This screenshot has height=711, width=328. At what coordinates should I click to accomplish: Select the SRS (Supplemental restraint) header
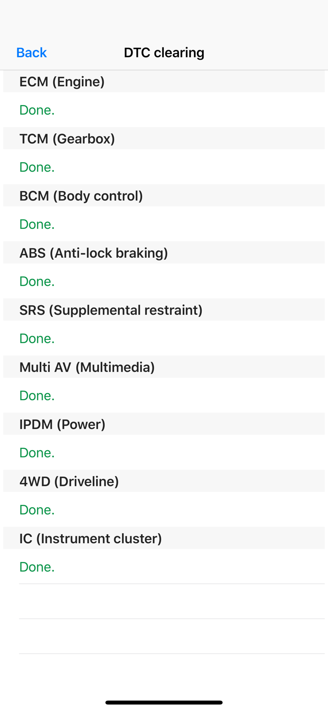[x=111, y=310]
